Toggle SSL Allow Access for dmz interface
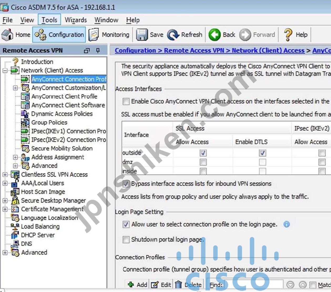331x292 pixels. 203,162
